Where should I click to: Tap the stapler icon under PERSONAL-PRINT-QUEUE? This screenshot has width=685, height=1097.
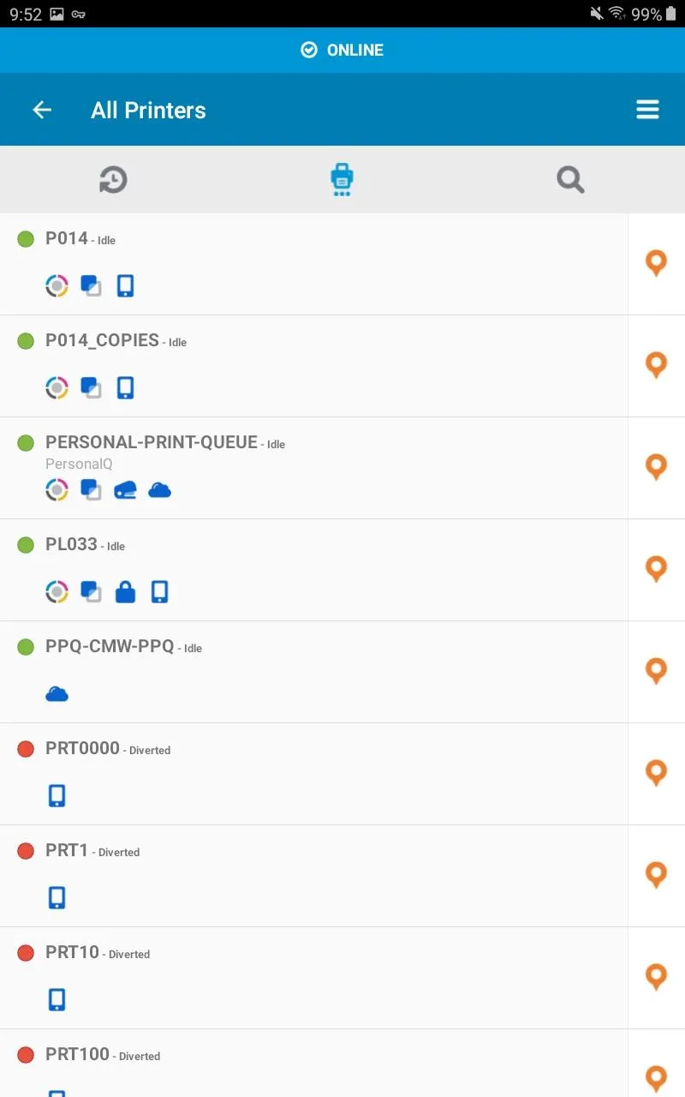[x=125, y=490]
